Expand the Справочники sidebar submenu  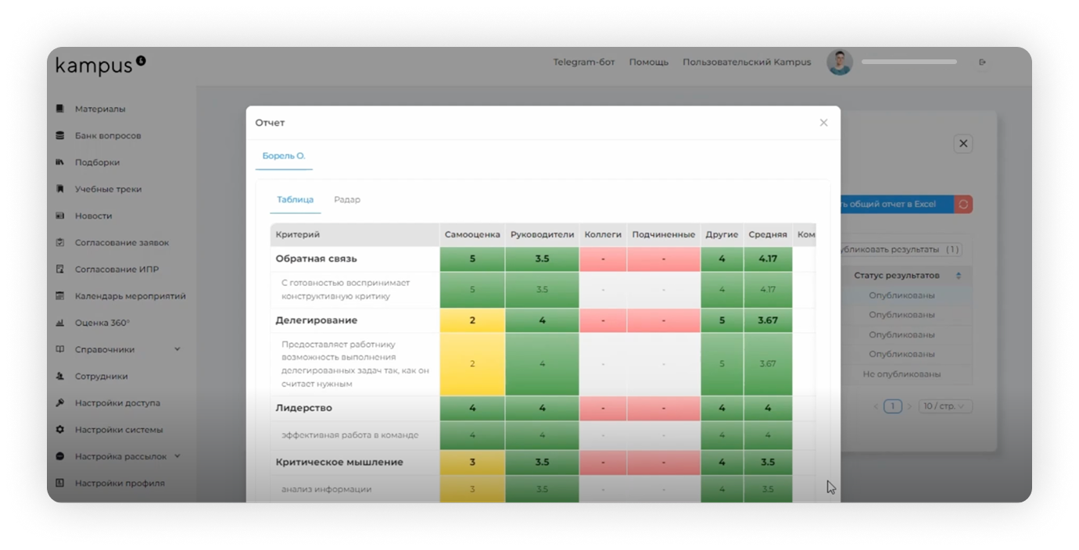point(177,349)
